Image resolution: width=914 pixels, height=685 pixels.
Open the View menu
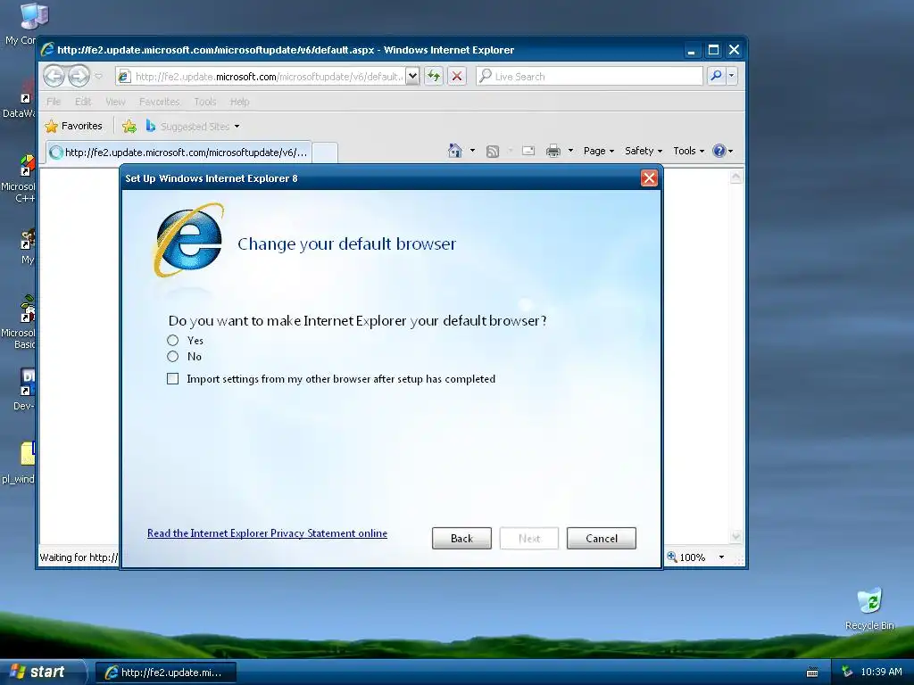(115, 102)
